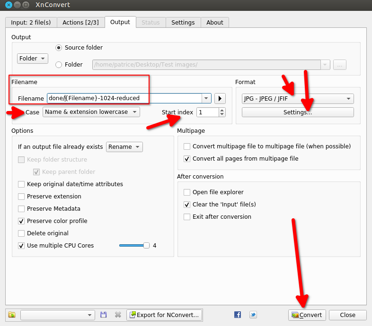Open the Filename history dropdown arrow
This screenshot has width=372, height=326.
(x=206, y=98)
